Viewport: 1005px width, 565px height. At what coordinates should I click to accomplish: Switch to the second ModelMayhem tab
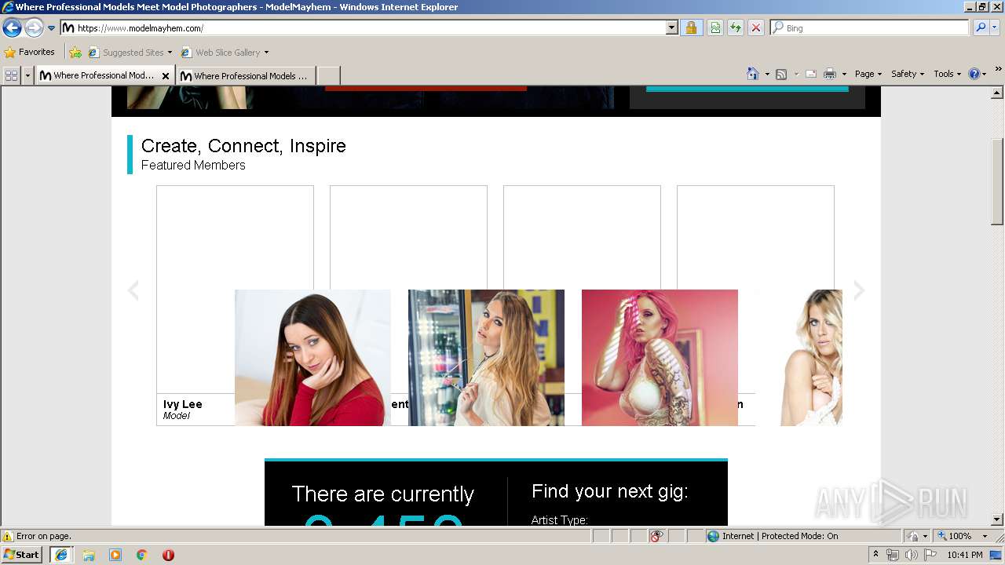click(x=246, y=76)
